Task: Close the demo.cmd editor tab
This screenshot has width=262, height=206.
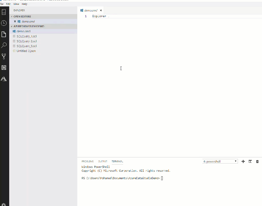Action: (101, 10)
